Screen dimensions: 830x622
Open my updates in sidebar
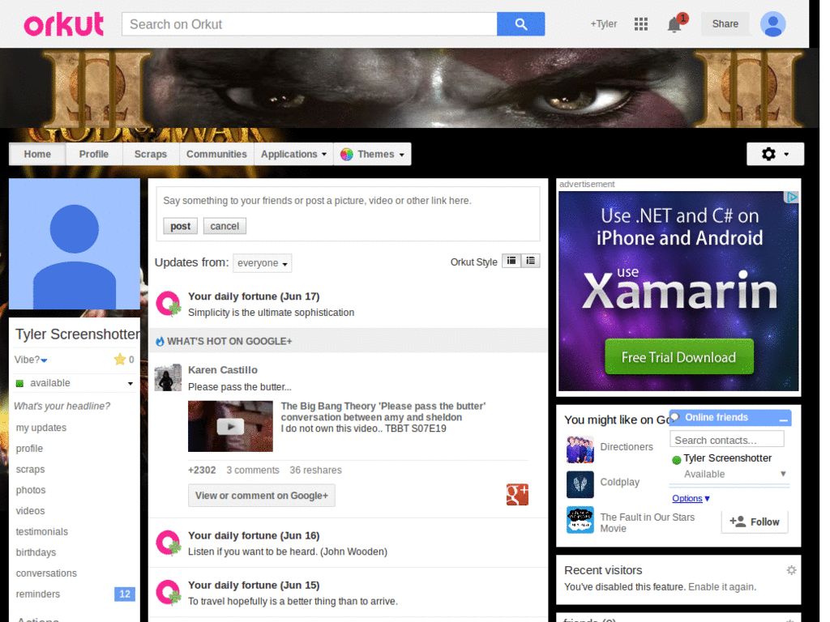pyautogui.click(x=41, y=428)
